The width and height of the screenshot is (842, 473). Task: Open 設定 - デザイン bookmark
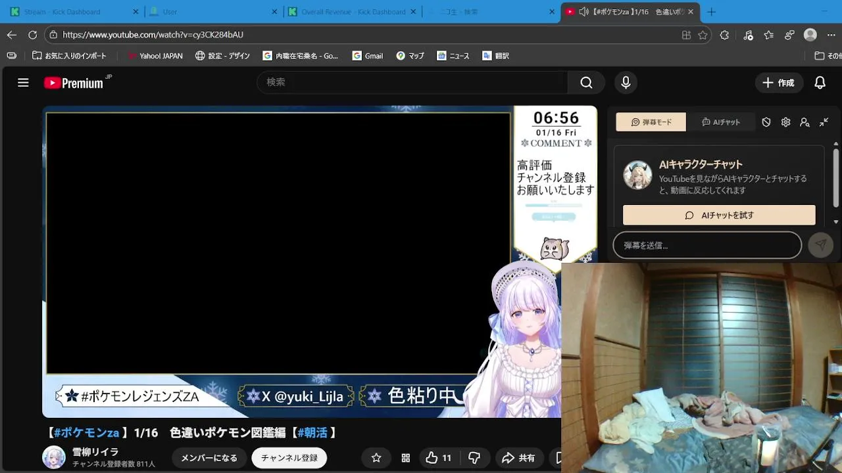pyautogui.click(x=222, y=56)
